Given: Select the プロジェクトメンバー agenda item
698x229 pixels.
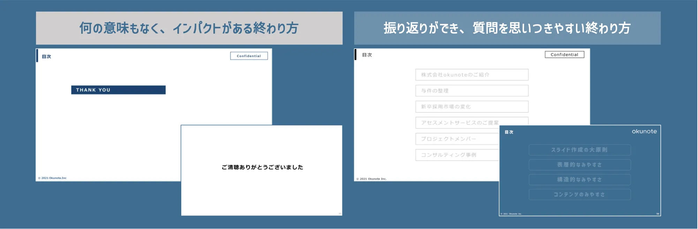Looking at the screenshot, I should [x=457, y=139].
